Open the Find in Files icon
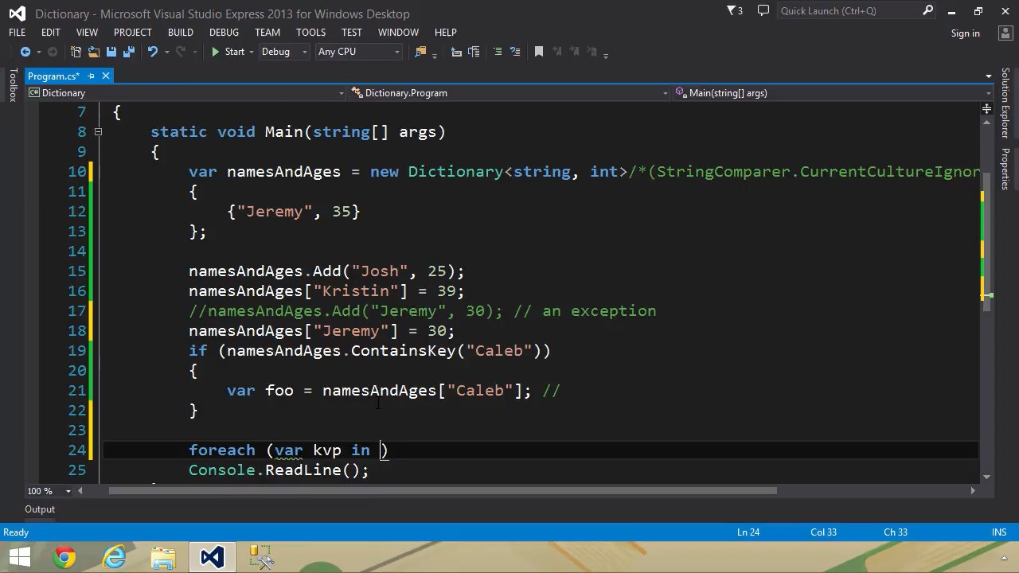Image resolution: width=1019 pixels, height=573 pixels. pyautogui.click(x=420, y=52)
